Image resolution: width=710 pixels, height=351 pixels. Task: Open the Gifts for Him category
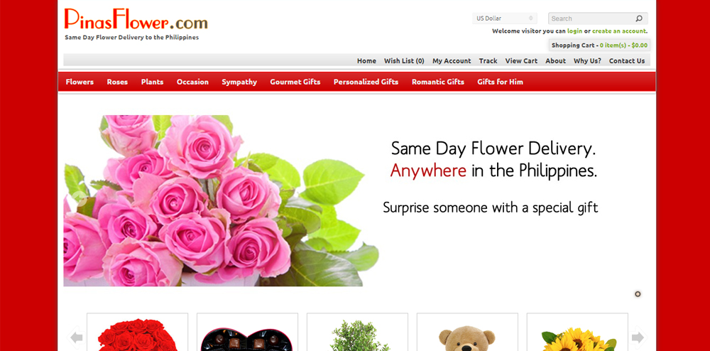(500, 82)
